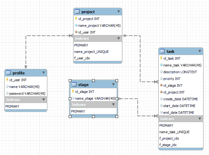Collapse the Indexes section of task table
The height and width of the screenshot is (155, 209).
[199, 119]
